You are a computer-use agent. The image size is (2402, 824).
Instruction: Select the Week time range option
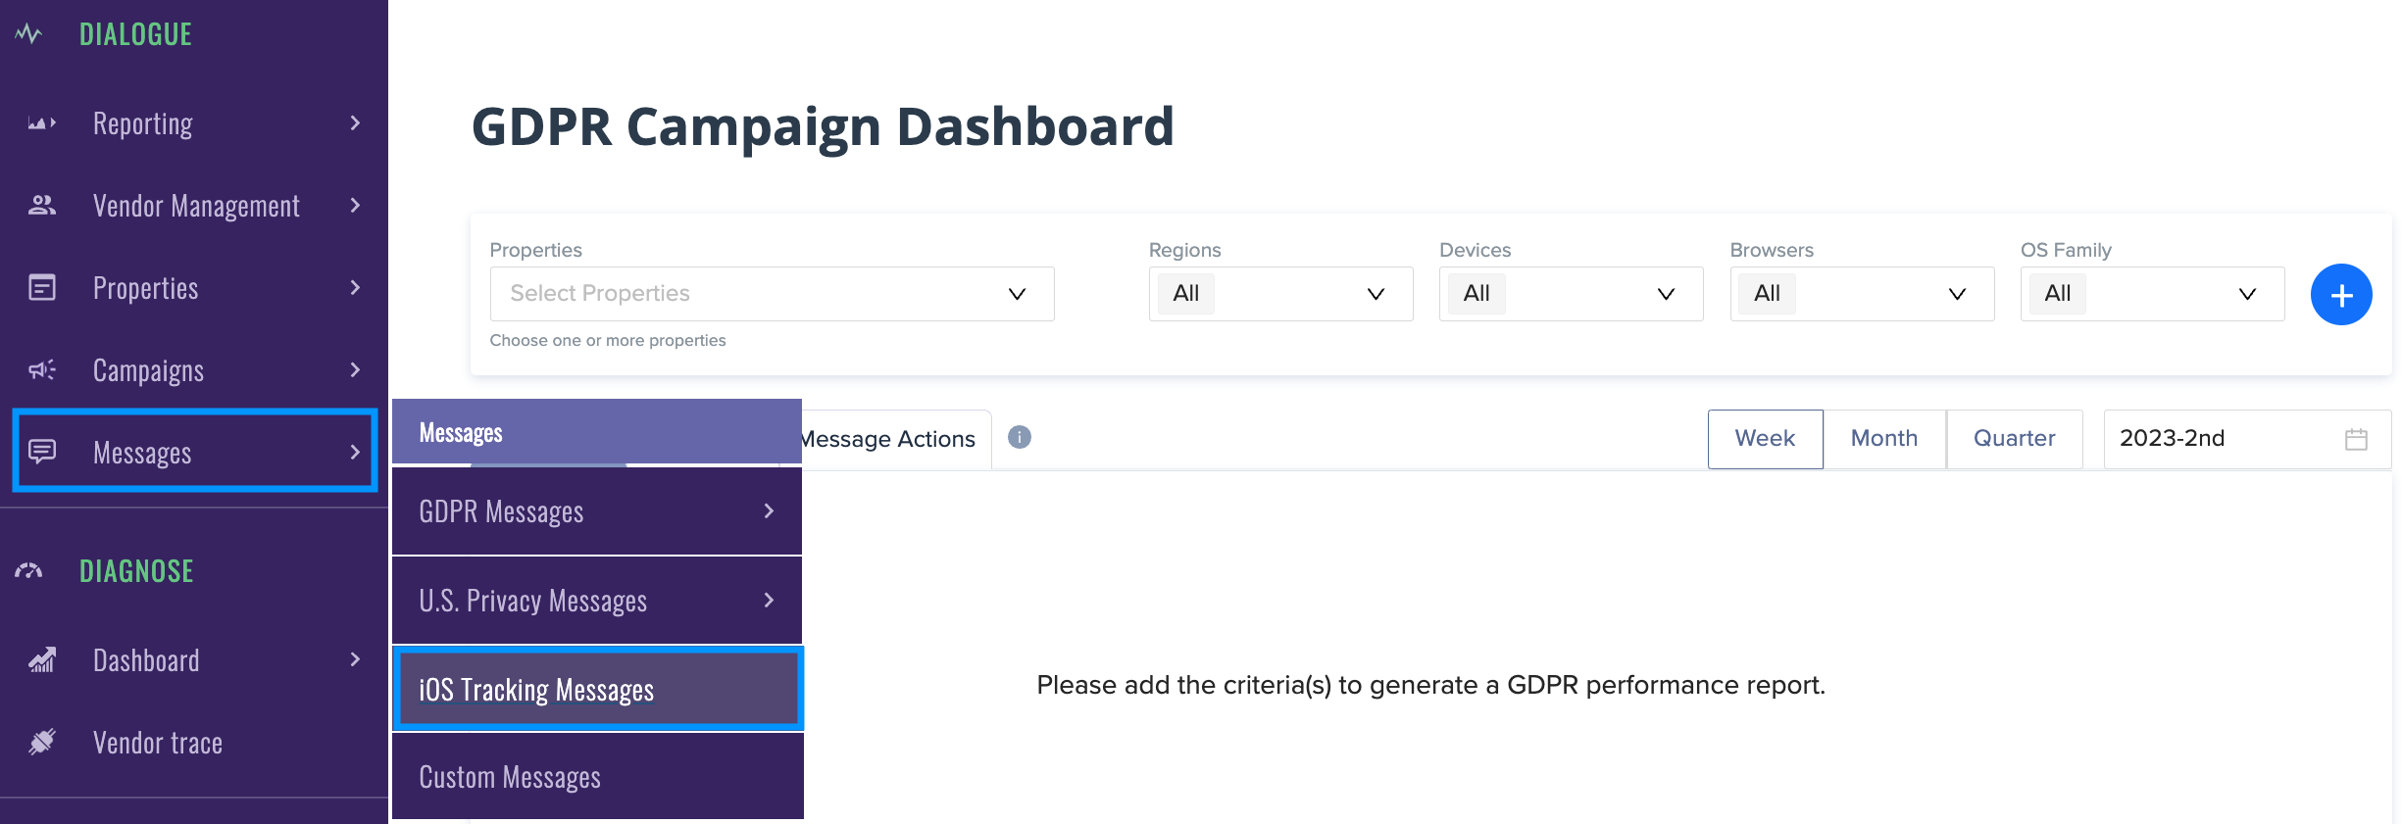pos(1765,439)
